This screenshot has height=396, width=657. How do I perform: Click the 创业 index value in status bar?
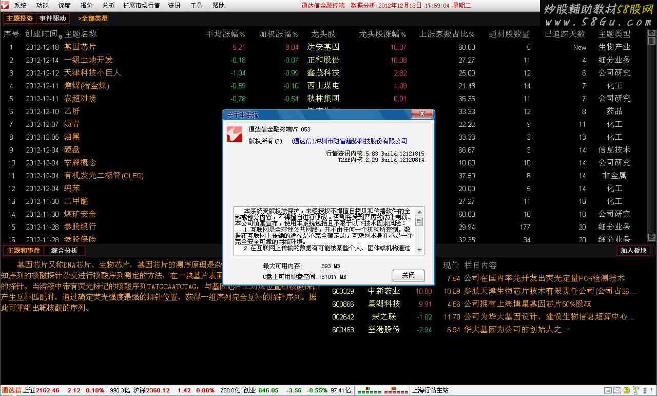coord(268,391)
